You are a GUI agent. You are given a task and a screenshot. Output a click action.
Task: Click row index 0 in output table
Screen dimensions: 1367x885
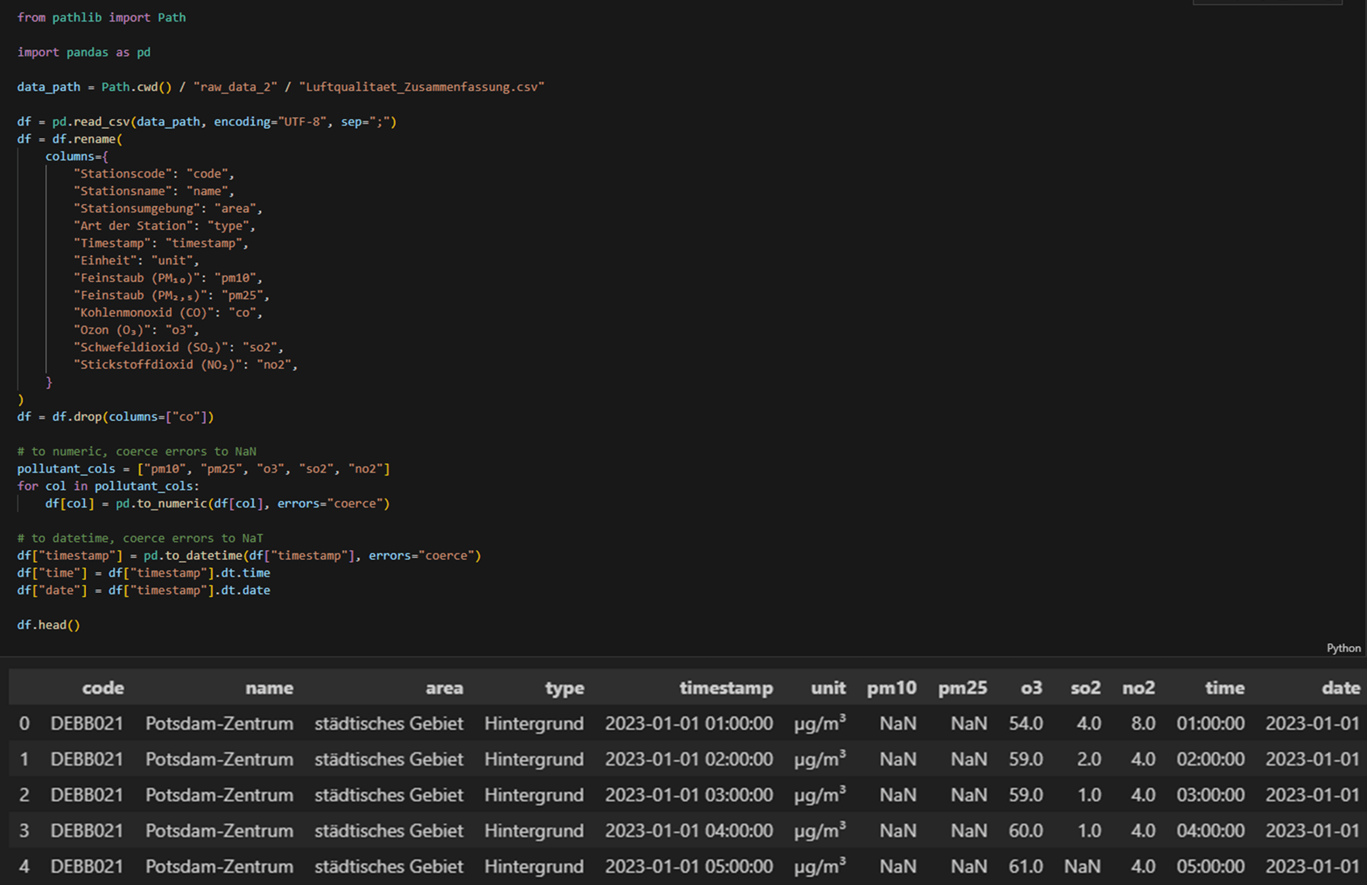(24, 723)
